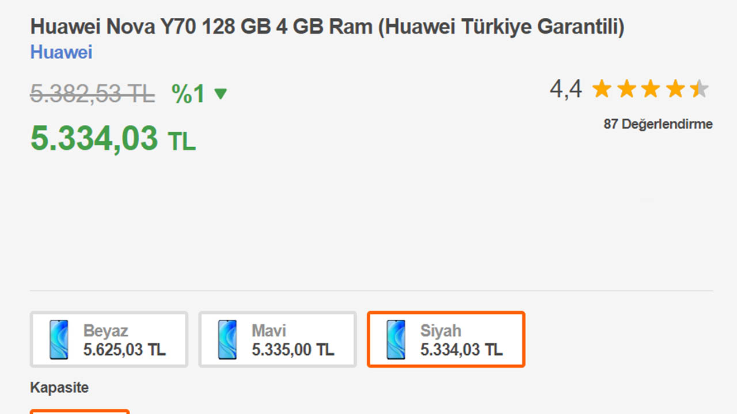The width and height of the screenshot is (737, 414).
Task: Click the second star in the rating
Action: 626,89
